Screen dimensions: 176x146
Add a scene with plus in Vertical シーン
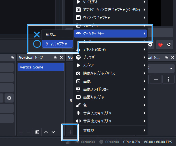click(x=21, y=132)
